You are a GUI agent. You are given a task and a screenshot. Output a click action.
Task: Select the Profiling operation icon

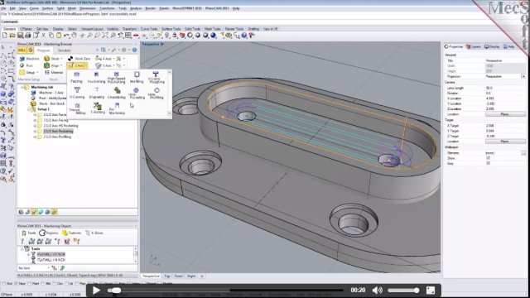(x=137, y=77)
